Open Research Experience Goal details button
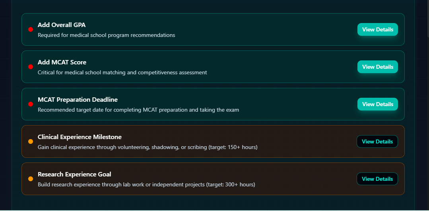Viewport: 429px width, 211px height. click(377, 179)
